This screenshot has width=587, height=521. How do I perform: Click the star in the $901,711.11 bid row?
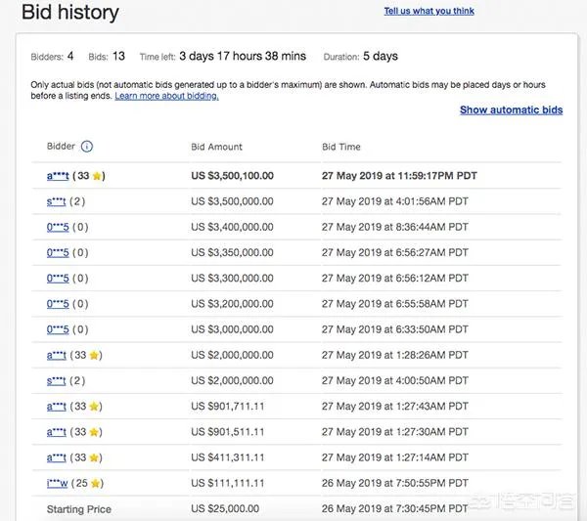click(95, 406)
